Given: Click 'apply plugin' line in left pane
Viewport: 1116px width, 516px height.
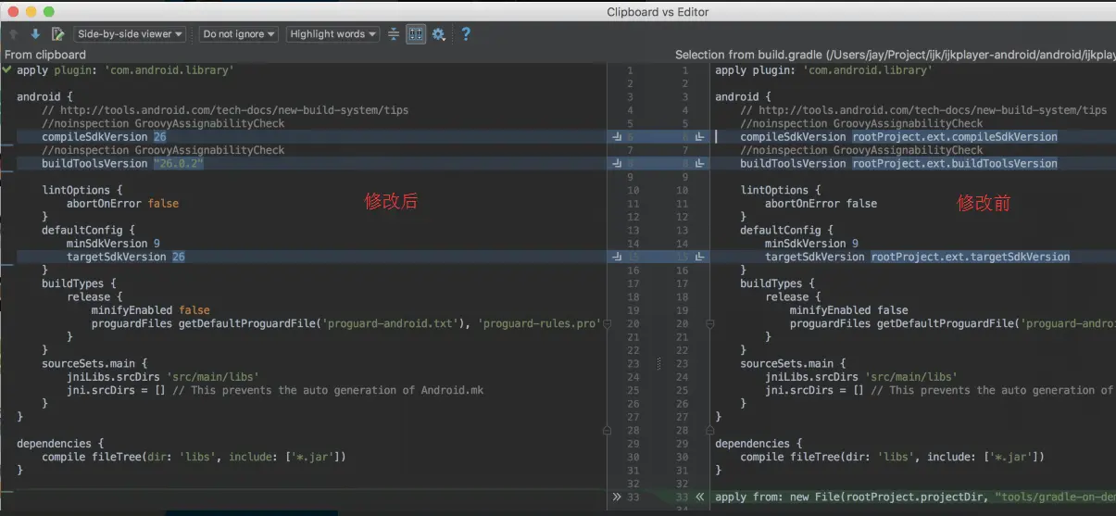Looking at the screenshot, I should tap(125, 70).
